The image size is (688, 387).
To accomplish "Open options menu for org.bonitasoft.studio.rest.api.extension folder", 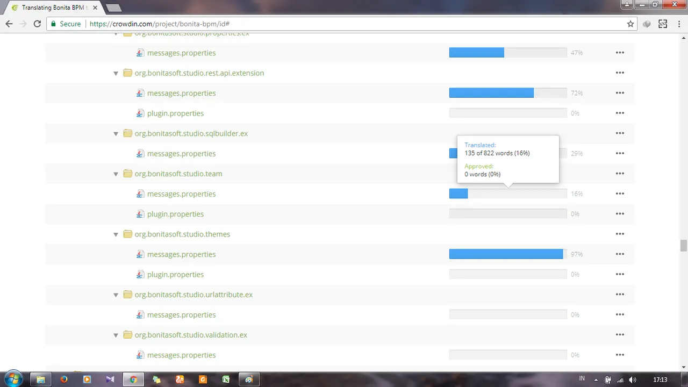I will click(620, 73).
